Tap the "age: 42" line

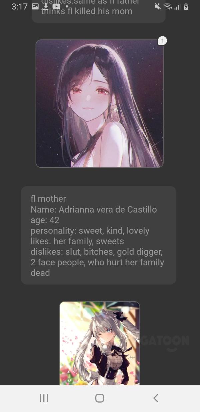pos(45,220)
